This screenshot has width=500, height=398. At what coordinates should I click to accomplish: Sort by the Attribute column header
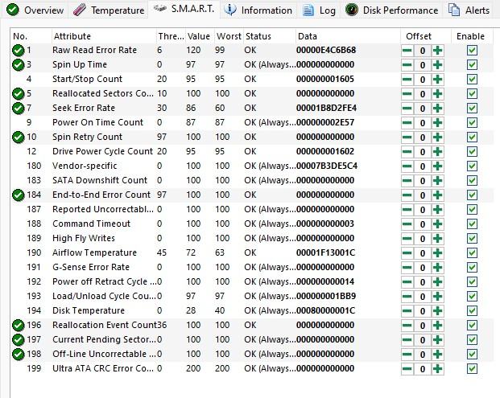pos(104,36)
